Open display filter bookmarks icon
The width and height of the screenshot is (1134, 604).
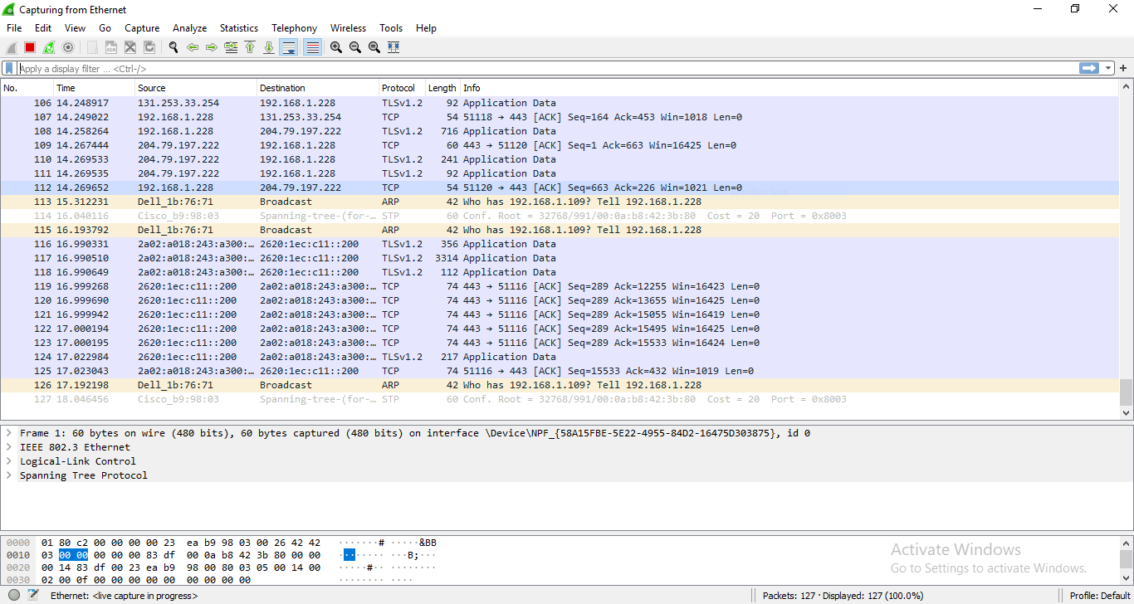coord(9,69)
